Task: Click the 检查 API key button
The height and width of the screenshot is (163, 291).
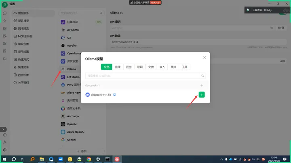Action: (281, 28)
